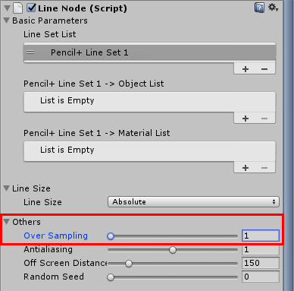Remove the selected entry from Line Set List
Image resolution: width=294 pixels, height=291 pixels.
[264, 69]
